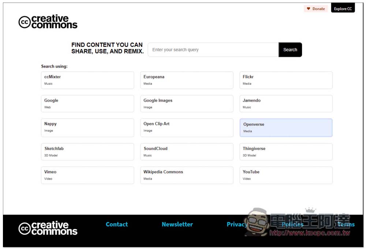This screenshot has height=250, width=366.
Task: Focus the search query input field
Action: [213, 50]
